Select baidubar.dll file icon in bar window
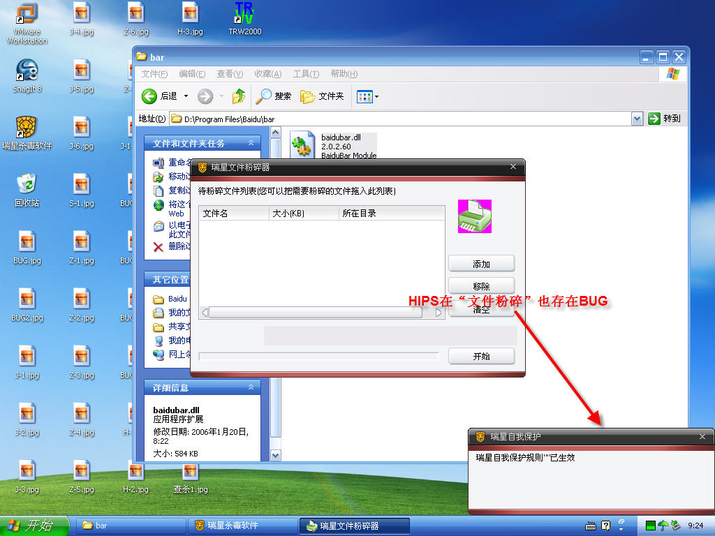The image size is (715, 536). click(302, 144)
